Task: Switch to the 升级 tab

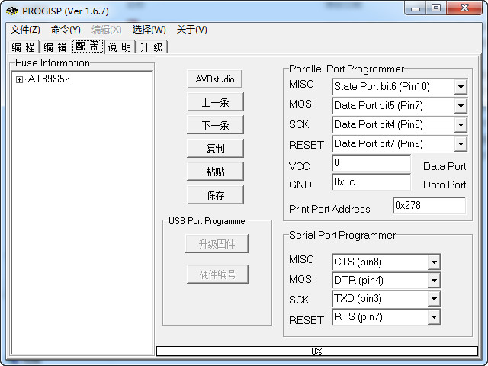Action: tap(151, 47)
